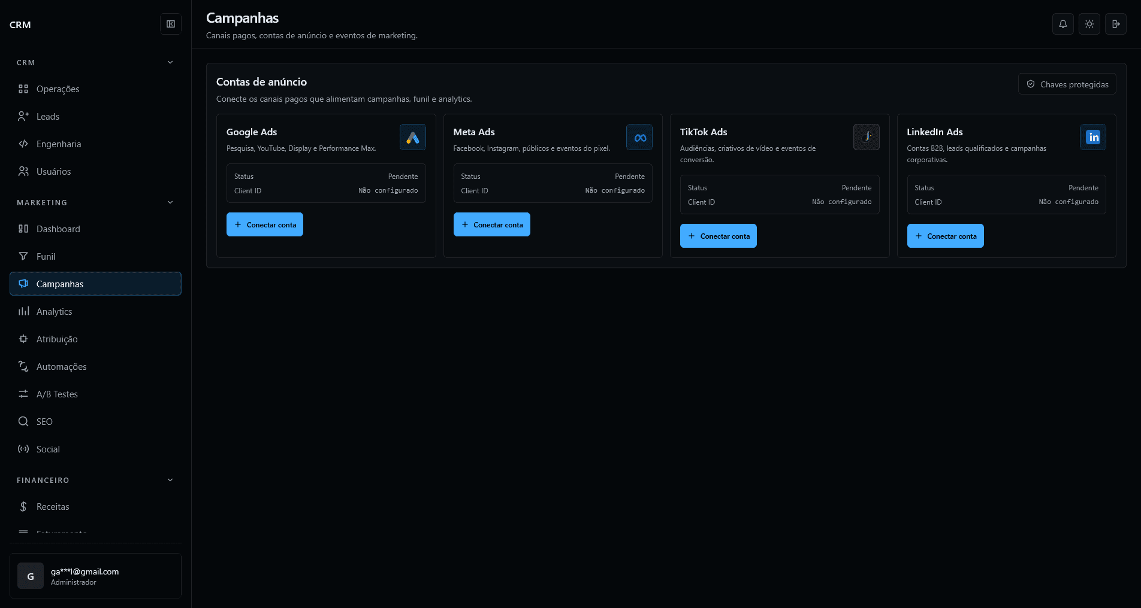Select the active Campanhas menu item
This screenshot has width=1141, height=608.
95,284
